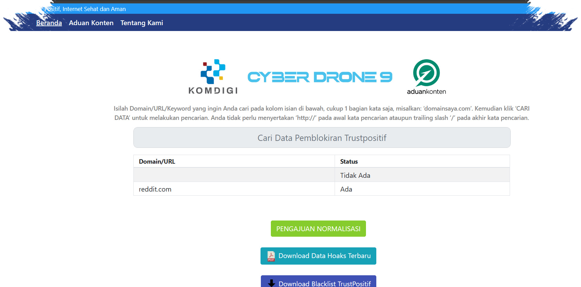Select the 'Ada' status for reddit.com

click(422, 189)
